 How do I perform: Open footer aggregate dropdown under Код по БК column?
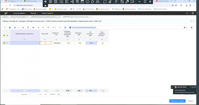[x=46, y=91]
